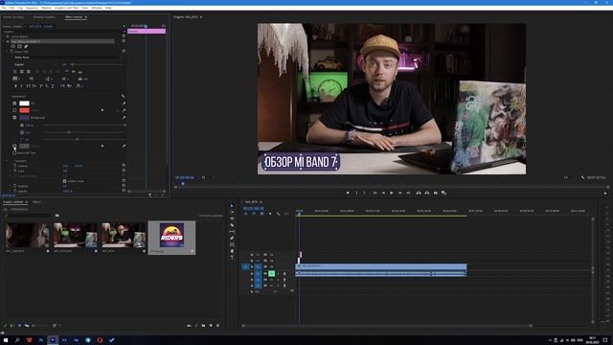This screenshot has height=345, width=613.
Task: Switch to the Effect Controls tab
Action: 74,17
